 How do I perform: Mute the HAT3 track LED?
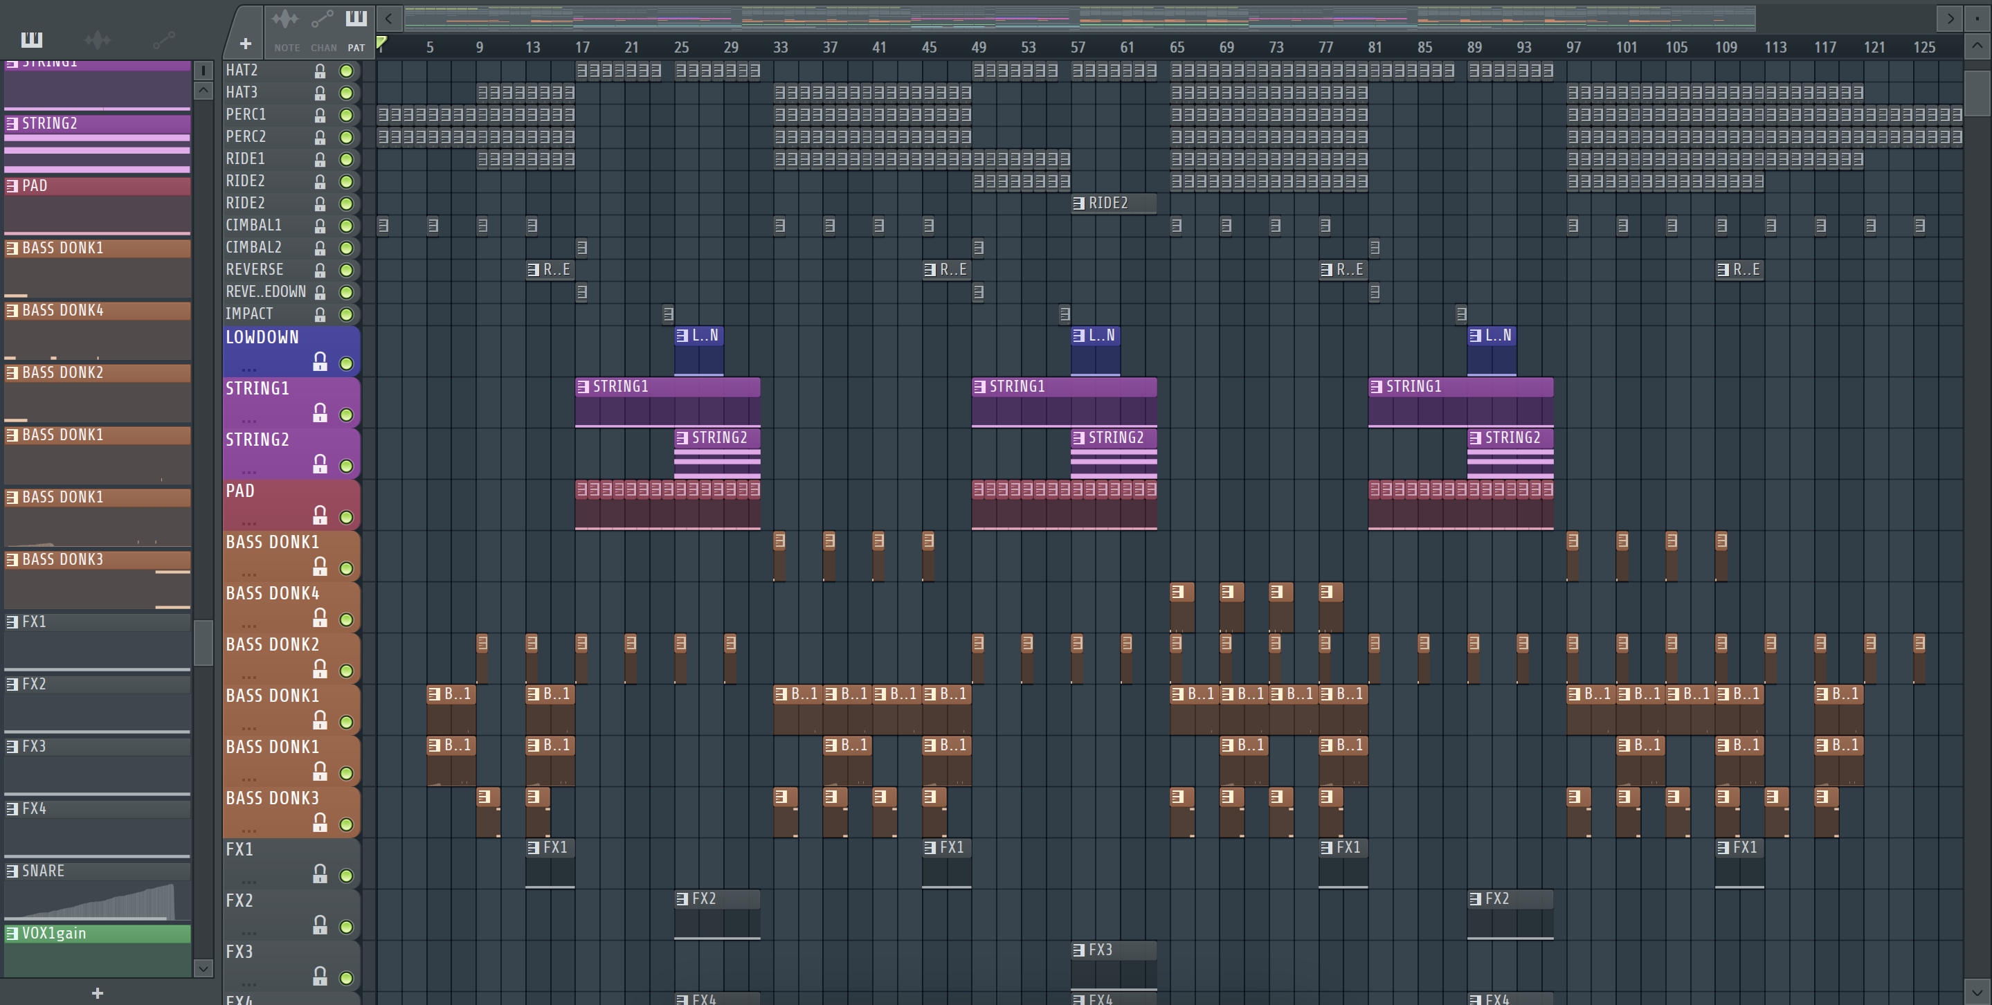[347, 93]
